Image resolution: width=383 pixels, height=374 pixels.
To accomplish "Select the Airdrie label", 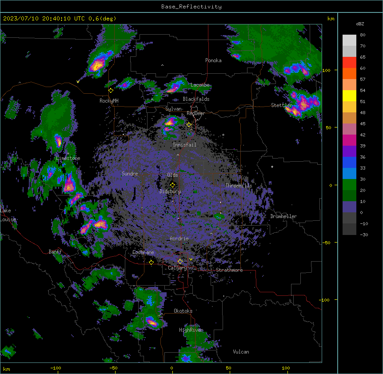I will [179, 239].
